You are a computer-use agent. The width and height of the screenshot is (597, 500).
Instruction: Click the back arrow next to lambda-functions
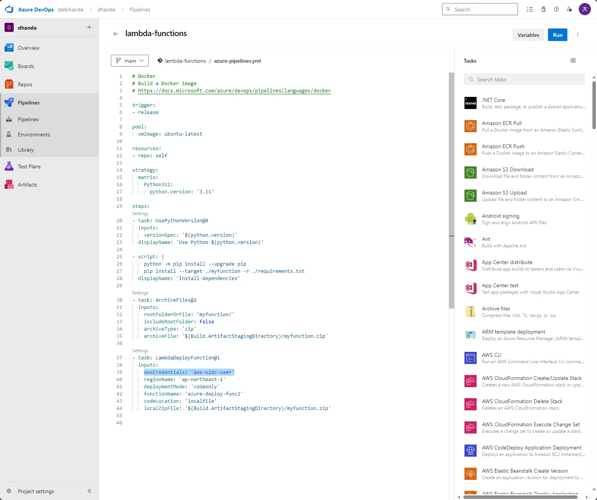click(x=116, y=34)
